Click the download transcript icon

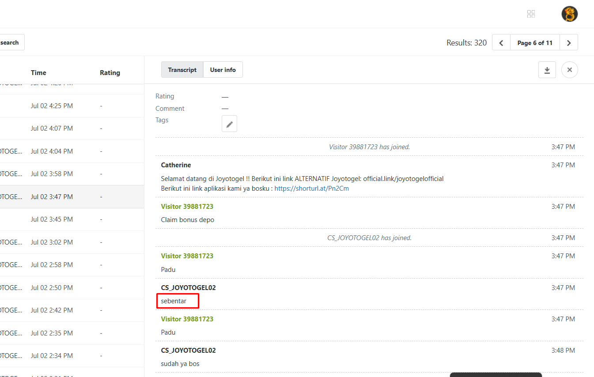click(x=547, y=70)
